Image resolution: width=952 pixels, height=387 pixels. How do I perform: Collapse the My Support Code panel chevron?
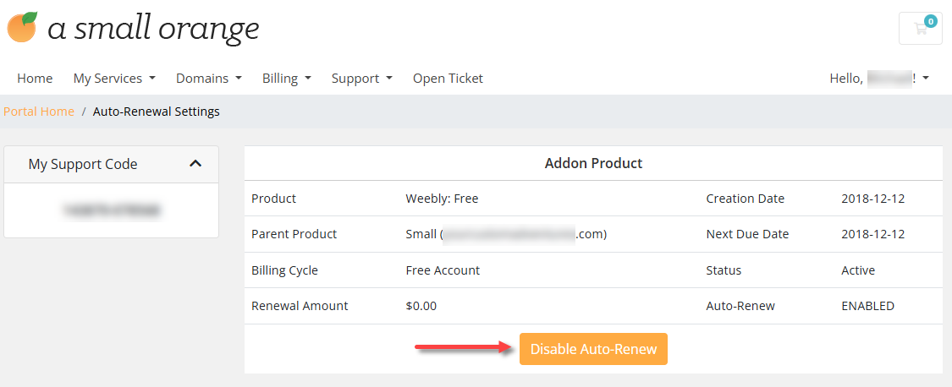click(195, 164)
